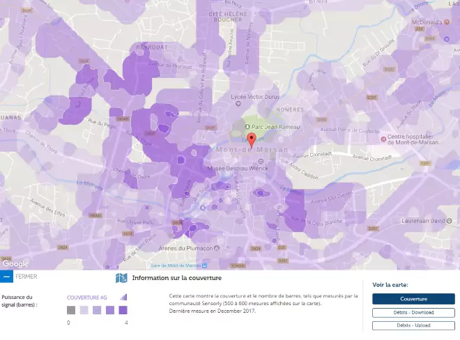The height and width of the screenshot is (340, 460).
Task: Show the Couverture map view
Action: click(413, 299)
